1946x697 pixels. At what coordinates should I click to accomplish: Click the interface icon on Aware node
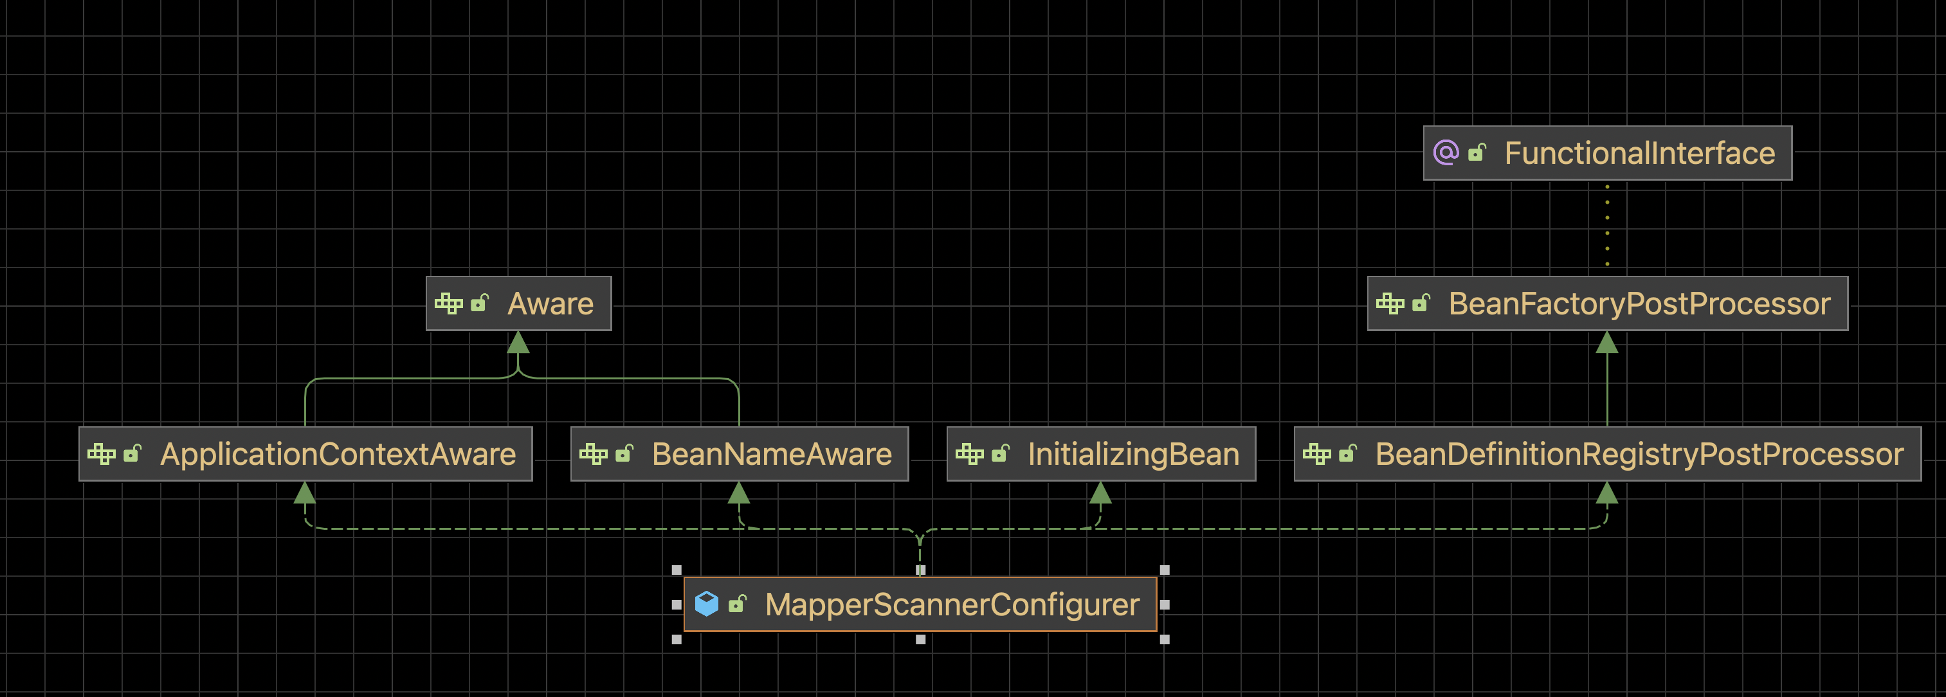click(449, 303)
